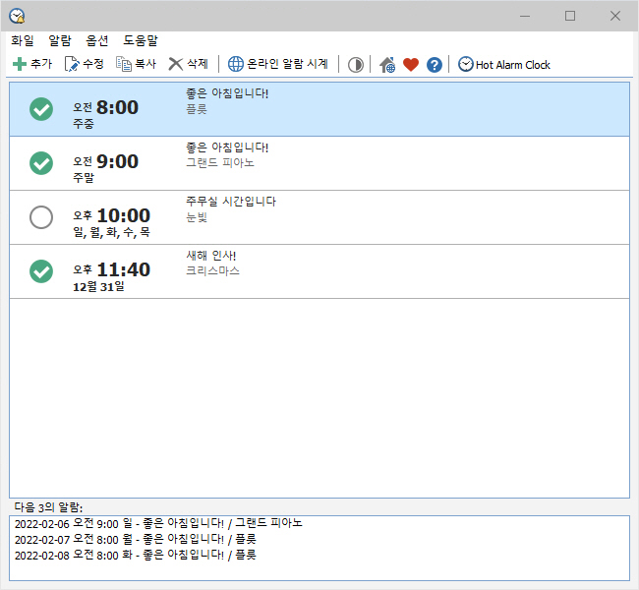
Task: Click the 크리스마스 sound name
Action: [x=212, y=271]
